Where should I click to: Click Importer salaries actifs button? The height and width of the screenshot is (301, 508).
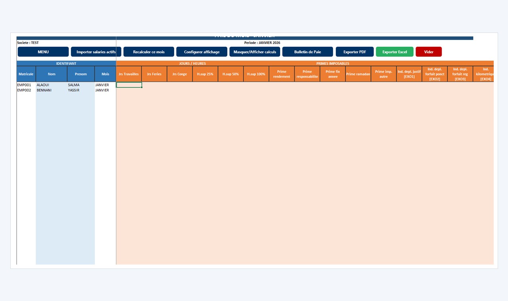point(96,52)
